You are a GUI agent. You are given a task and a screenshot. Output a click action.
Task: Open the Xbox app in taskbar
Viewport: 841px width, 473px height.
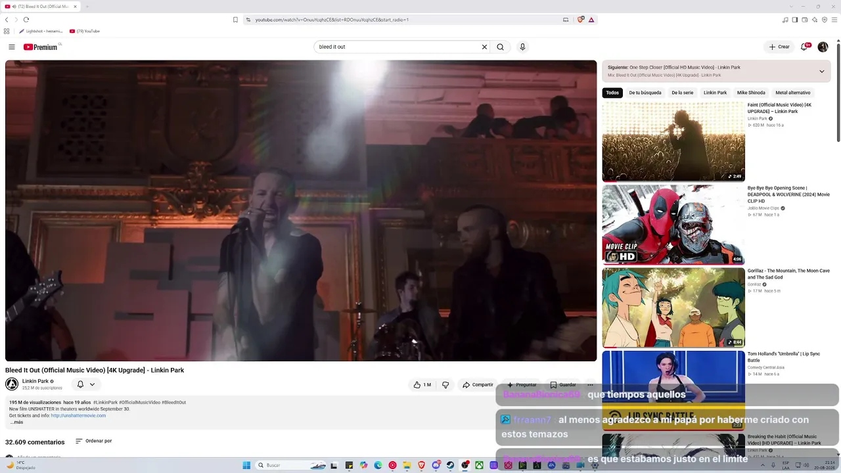coord(480,465)
